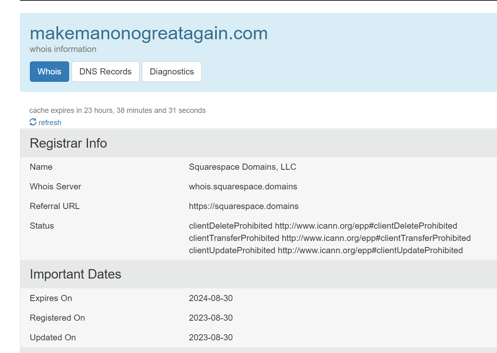Click the Updated On date value

tap(211, 337)
